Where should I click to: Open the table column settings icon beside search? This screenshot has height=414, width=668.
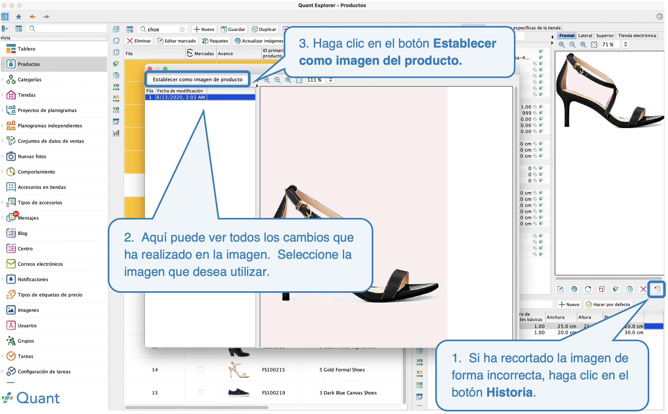click(x=130, y=29)
